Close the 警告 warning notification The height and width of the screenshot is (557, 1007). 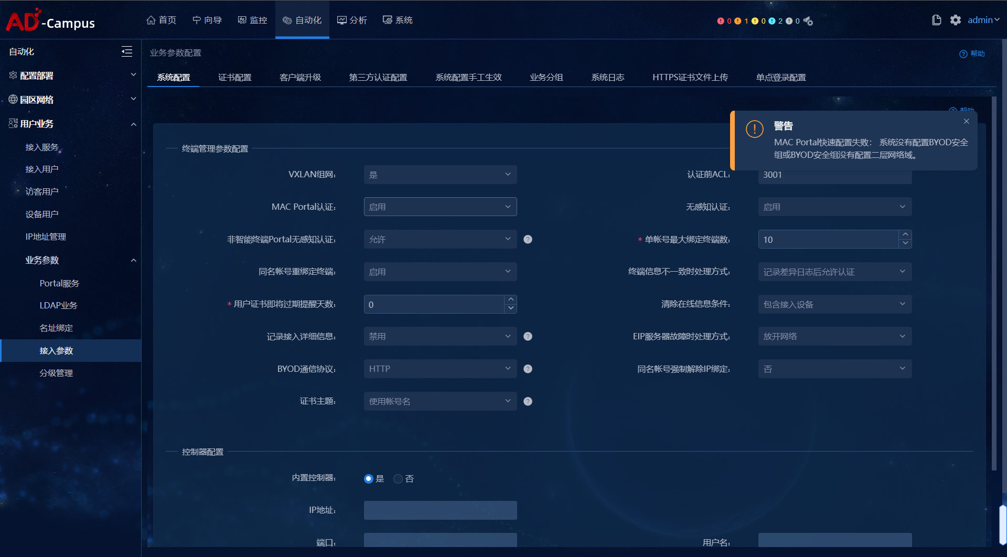(967, 121)
